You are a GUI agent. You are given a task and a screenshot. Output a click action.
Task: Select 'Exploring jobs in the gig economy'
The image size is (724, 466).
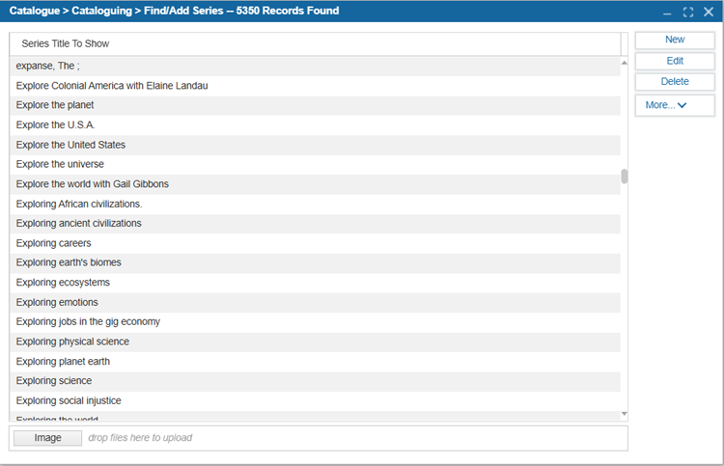[x=315, y=321]
